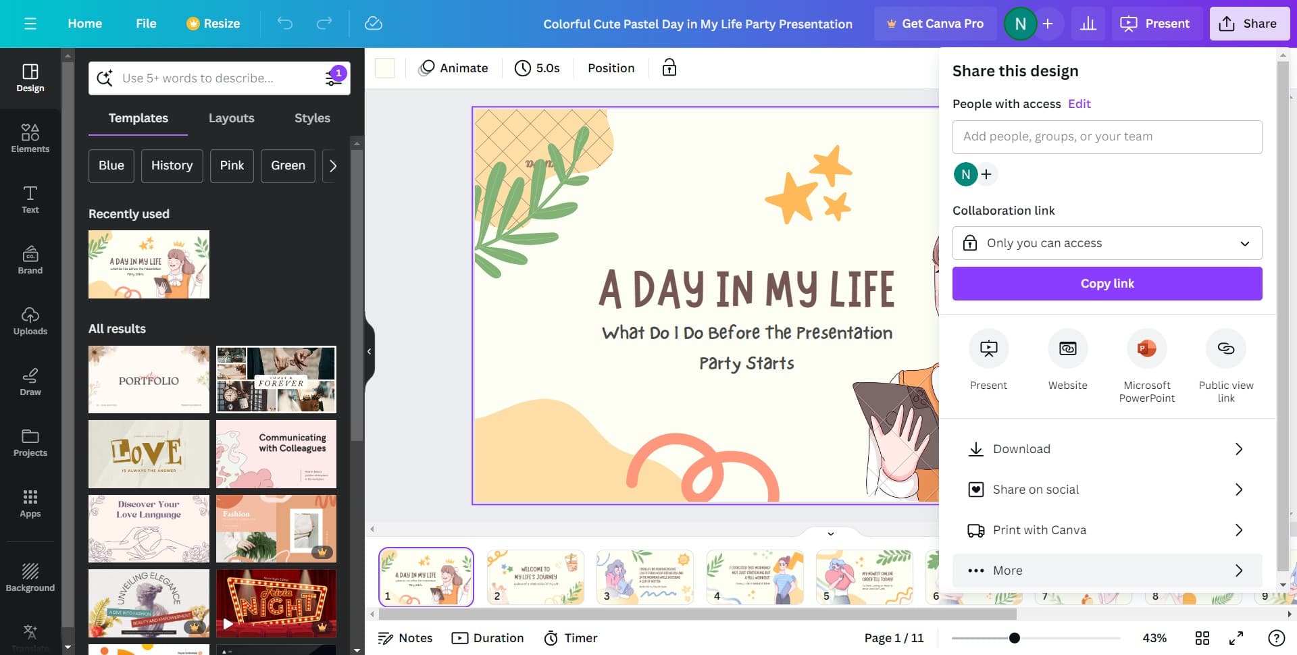This screenshot has width=1297, height=655.
Task: Collapse the left side panel
Action: click(x=369, y=351)
